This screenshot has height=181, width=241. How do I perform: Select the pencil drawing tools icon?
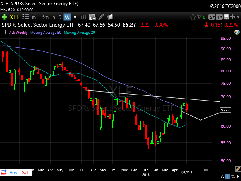coord(101,17)
